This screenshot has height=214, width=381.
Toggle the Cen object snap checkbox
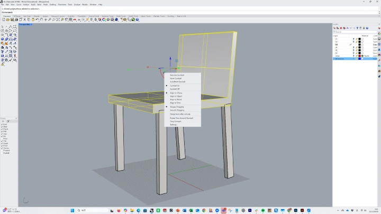click(x=2, y=134)
